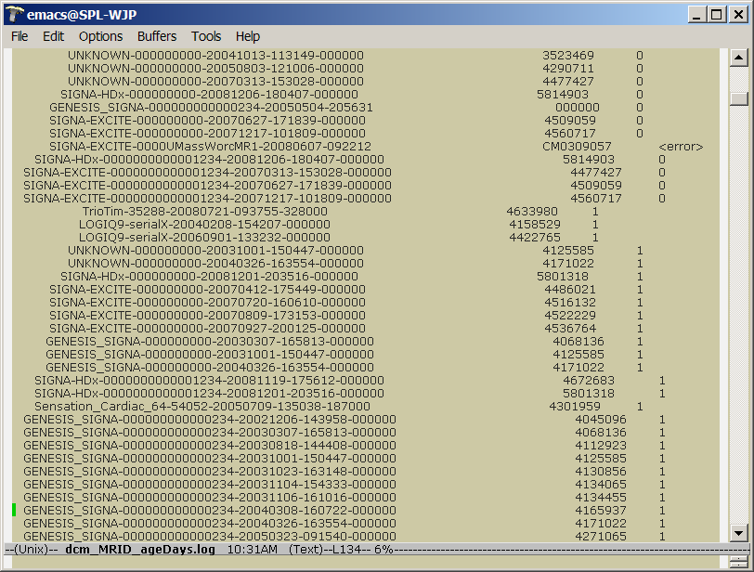Click the scrollbar up arrow
The image size is (754, 572).
741,58
